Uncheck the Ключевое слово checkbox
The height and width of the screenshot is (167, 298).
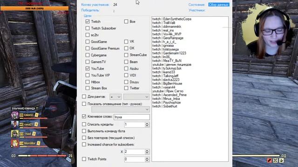point(84,116)
